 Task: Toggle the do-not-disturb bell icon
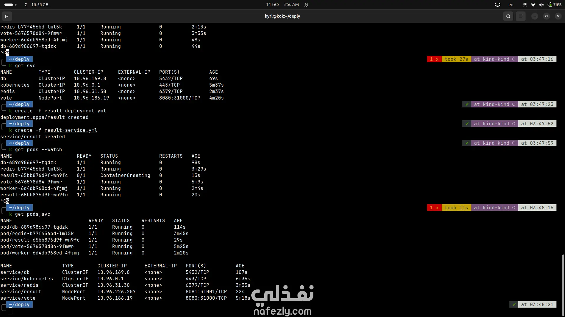coord(306,5)
